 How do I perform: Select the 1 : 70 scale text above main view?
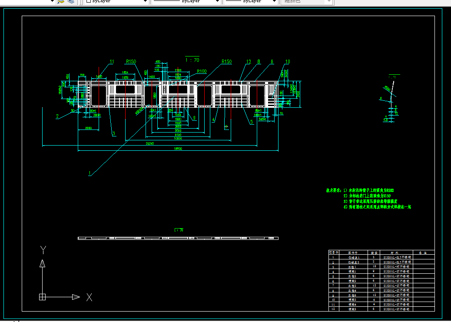[x=192, y=60]
